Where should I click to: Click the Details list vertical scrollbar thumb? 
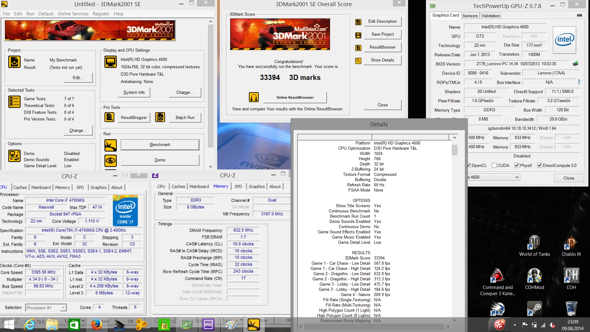pyautogui.click(x=454, y=150)
